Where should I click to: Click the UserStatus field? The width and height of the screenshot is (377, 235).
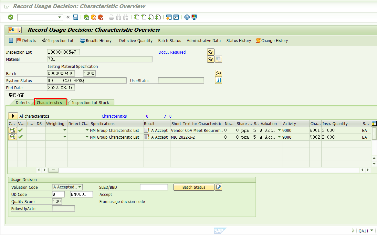click(181, 80)
